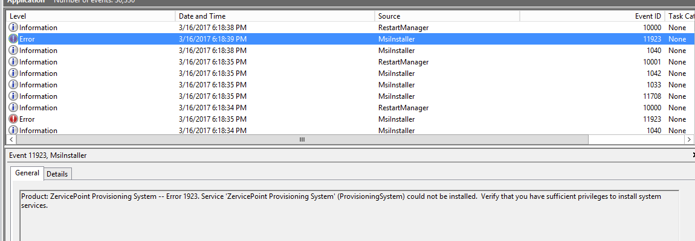Screen dimensions: 695x241
Task: Close the Event 11923 preview pane
Action: 693,155
